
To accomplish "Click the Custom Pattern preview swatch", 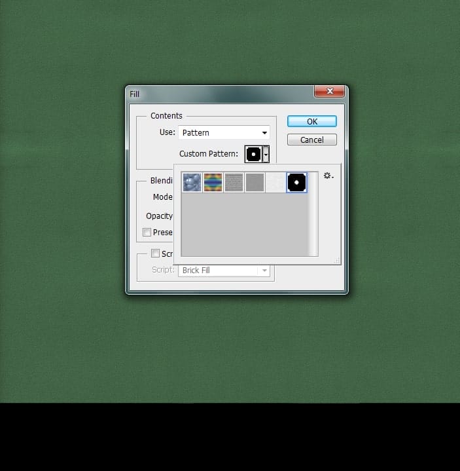I will coord(253,155).
